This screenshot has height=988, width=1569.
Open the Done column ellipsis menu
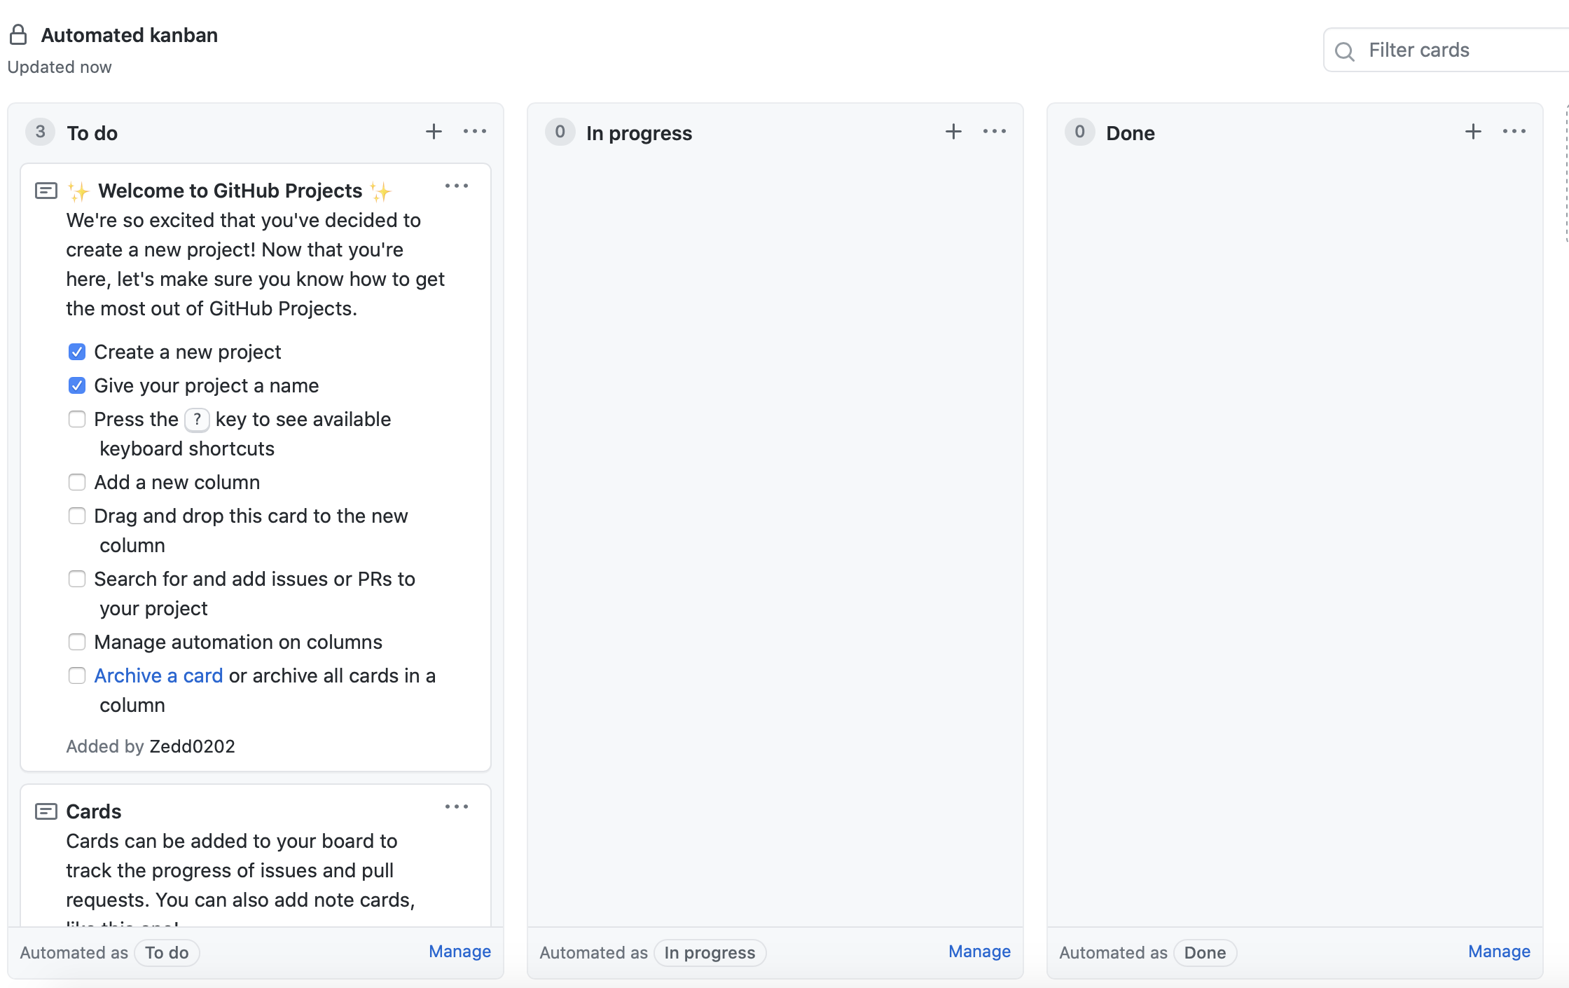point(1514,132)
